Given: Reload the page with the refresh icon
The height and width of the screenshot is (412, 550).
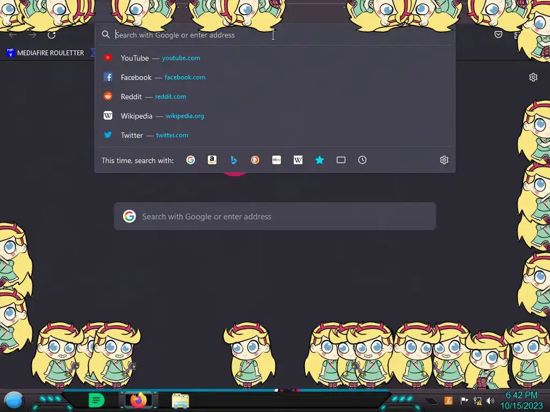Looking at the screenshot, I should point(52,35).
